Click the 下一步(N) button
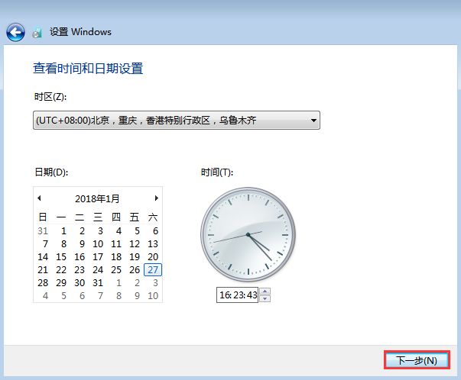Viewport: 461px width, 380px height. click(417, 360)
